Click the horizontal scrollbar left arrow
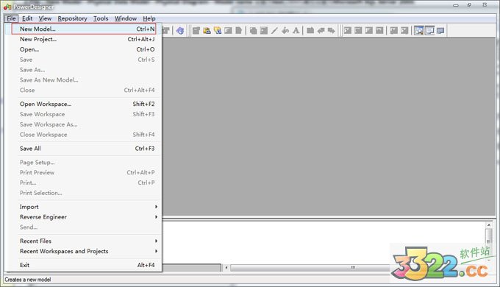 (226, 268)
